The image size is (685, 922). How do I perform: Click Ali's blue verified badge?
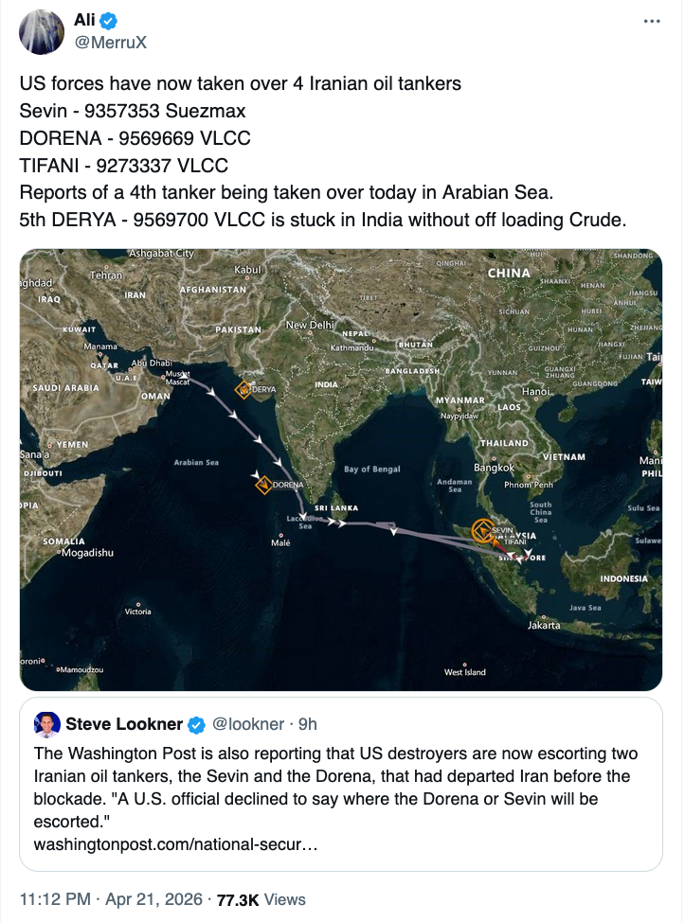click(112, 20)
